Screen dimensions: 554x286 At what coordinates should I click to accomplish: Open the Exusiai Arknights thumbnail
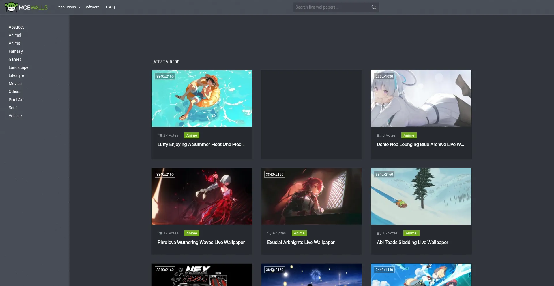[312, 196]
